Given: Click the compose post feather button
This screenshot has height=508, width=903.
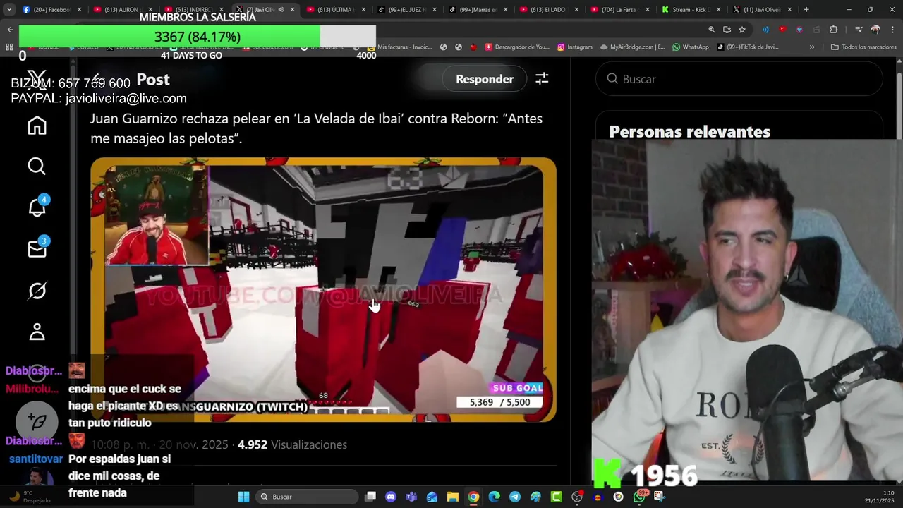Looking at the screenshot, I should [x=37, y=421].
